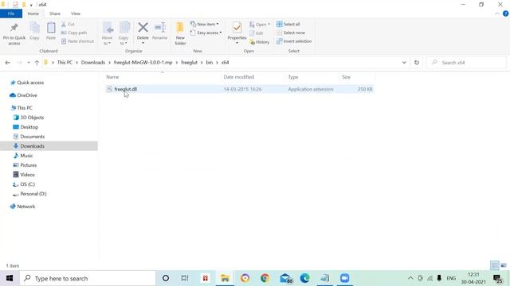This screenshot has height=286, width=510.
Task: Create a New folder
Action: tap(180, 33)
